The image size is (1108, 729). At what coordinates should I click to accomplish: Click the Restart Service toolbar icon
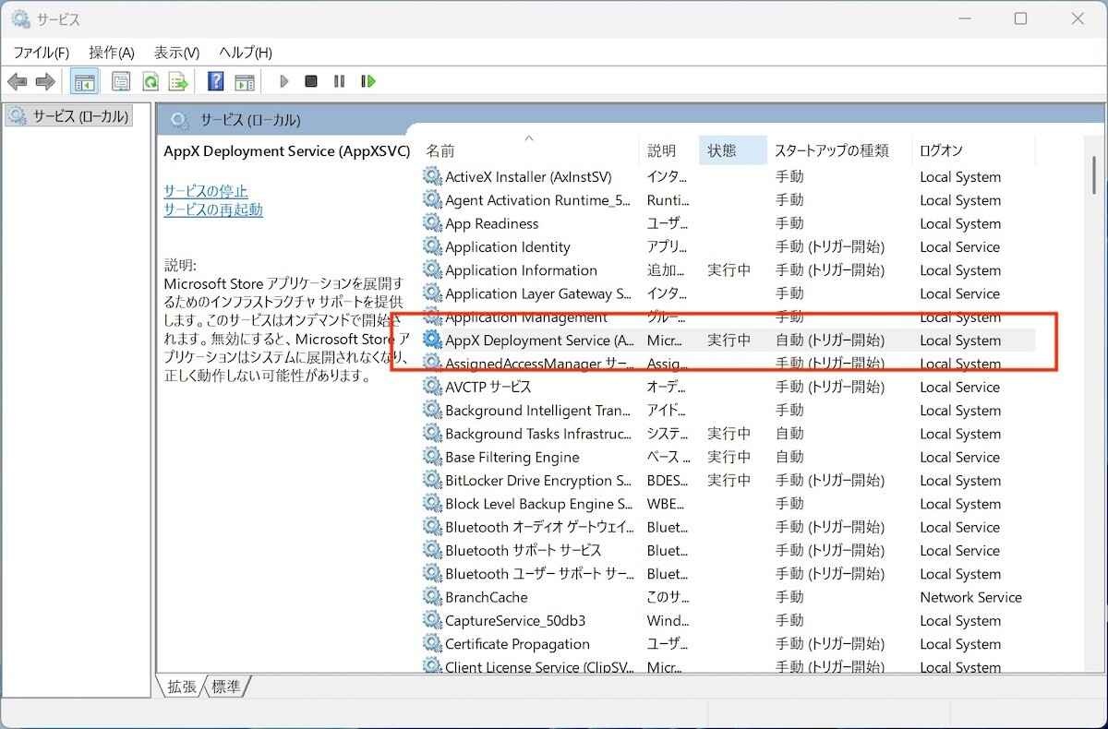click(368, 82)
